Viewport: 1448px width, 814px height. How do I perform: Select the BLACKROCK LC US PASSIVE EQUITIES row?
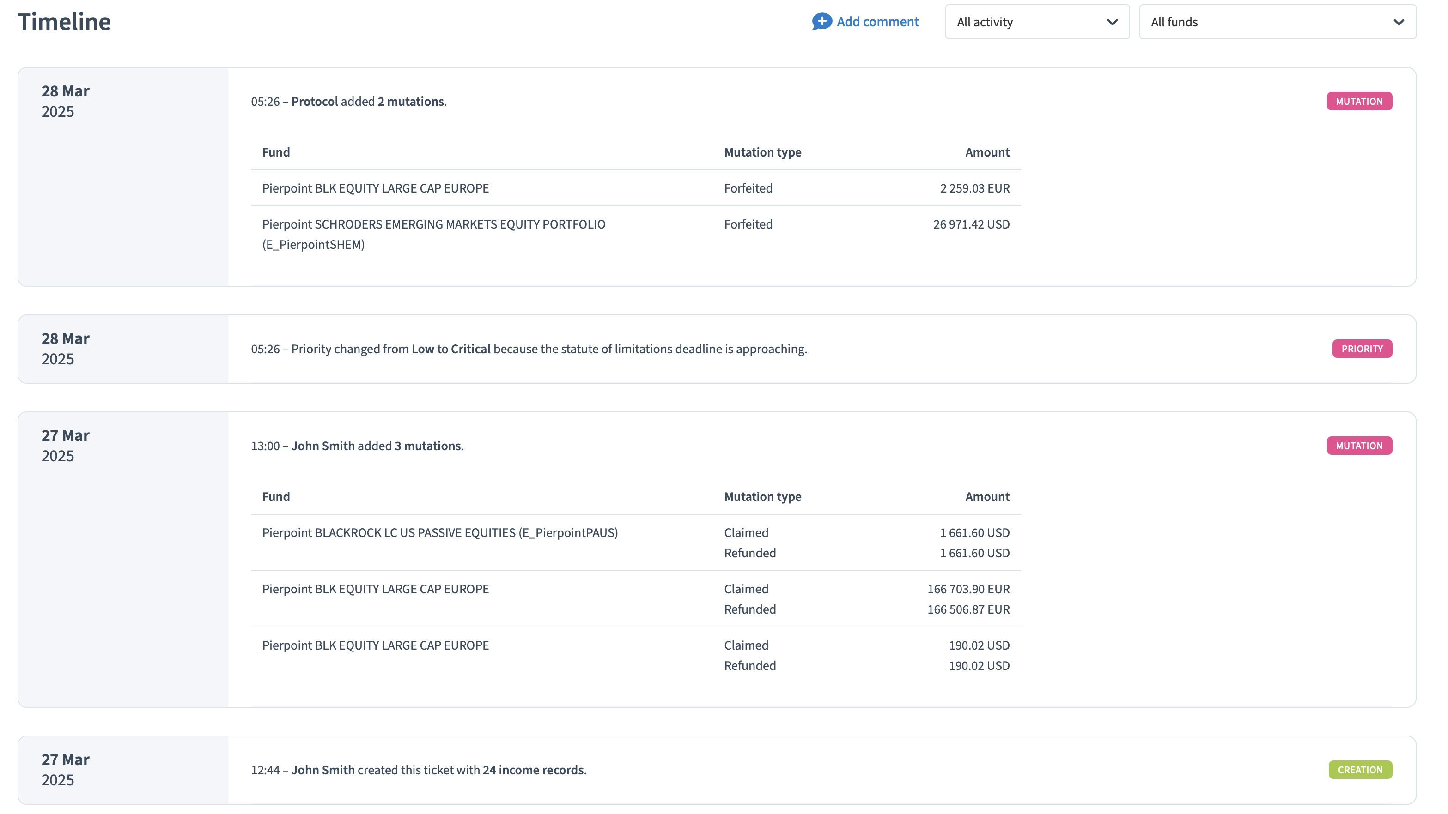pos(439,532)
